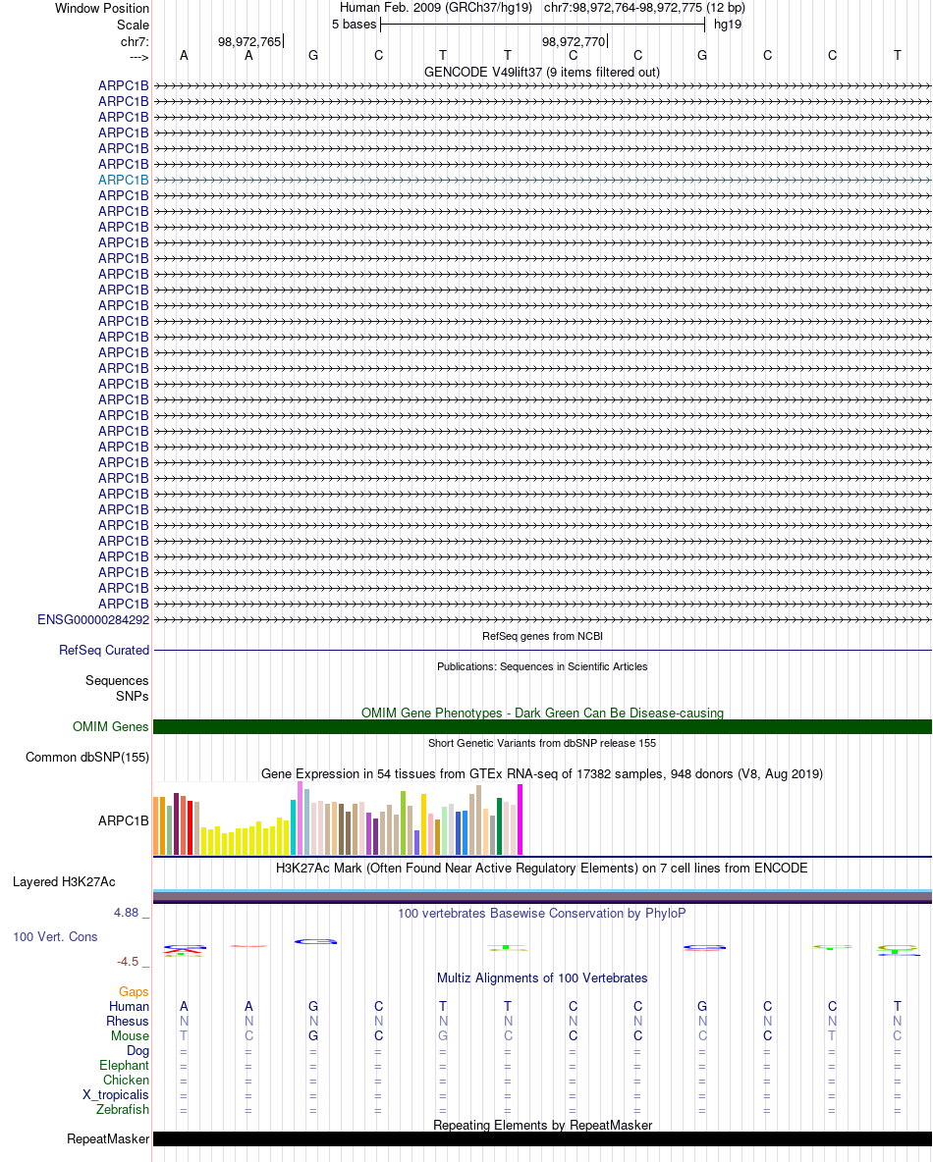Open RefSeq genes from NCBI track title
The width and height of the screenshot is (933, 1162).
tap(542, 636)
